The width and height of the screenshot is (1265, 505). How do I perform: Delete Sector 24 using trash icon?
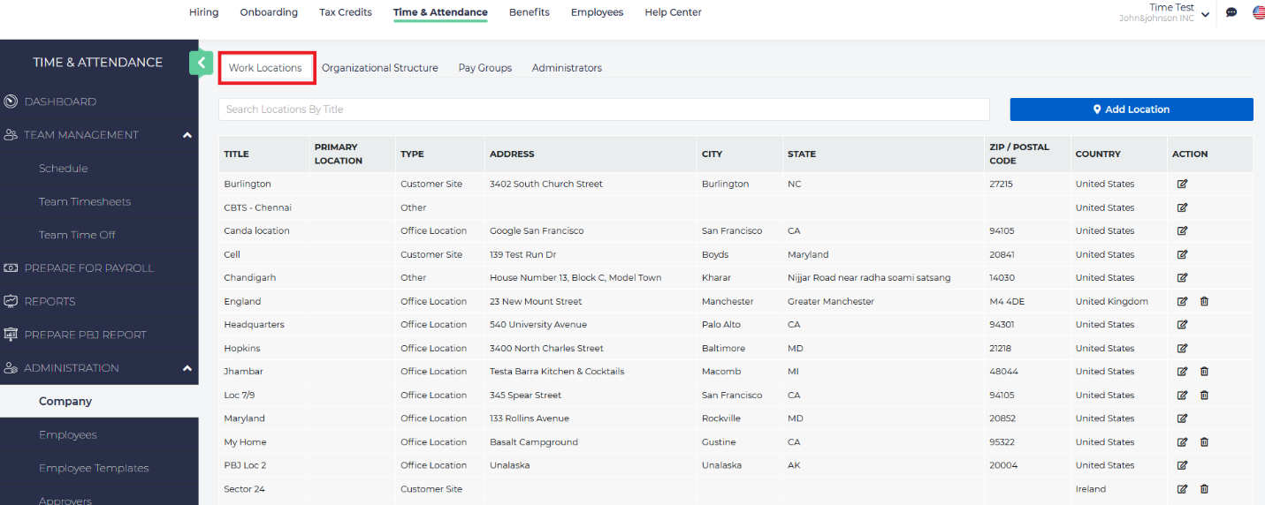pos(1204,489)
